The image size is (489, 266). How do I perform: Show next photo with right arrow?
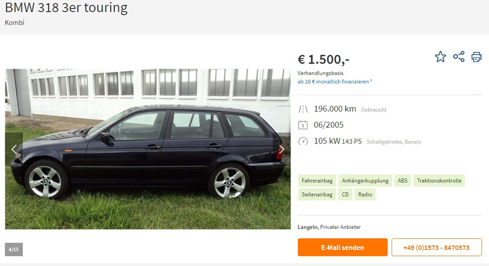(281, 149)
